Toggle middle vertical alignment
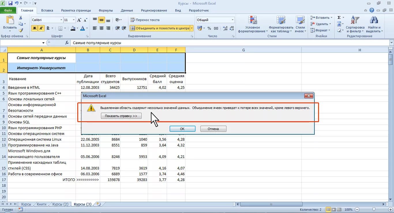This screenshot has height=213, width=394. [x=102, y=20]
